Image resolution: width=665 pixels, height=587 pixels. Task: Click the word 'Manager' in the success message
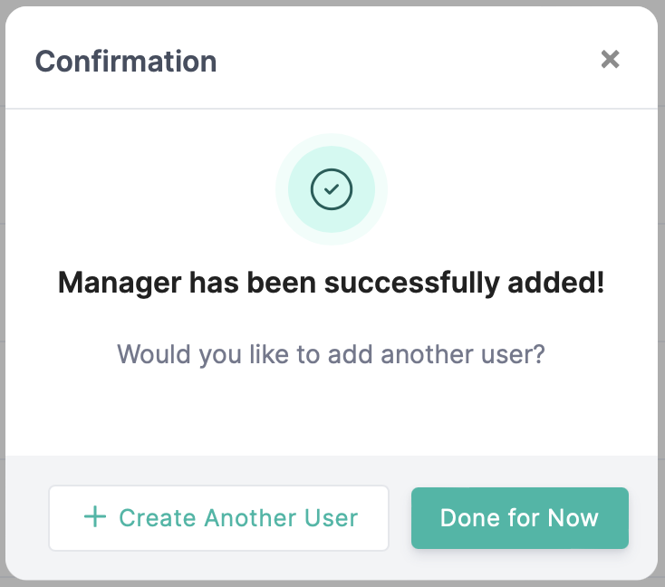pos(120,283)
